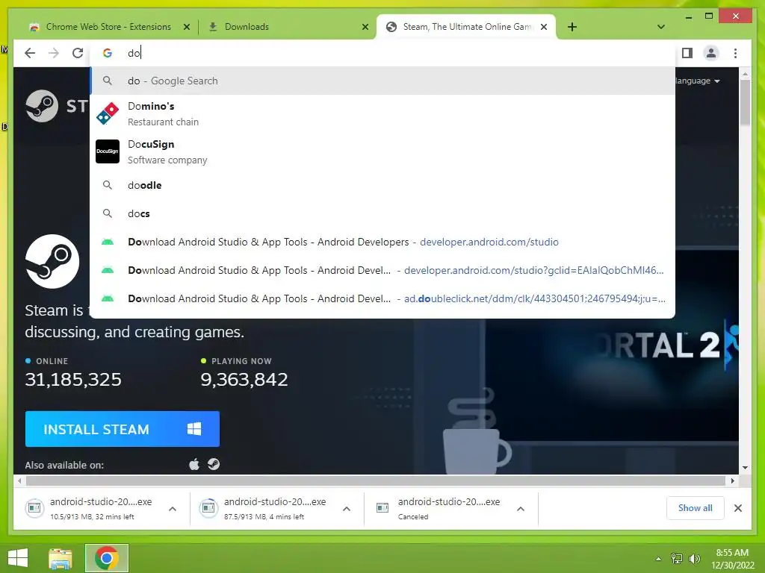The height and width of the screenshot is (573, 765).
Task: Open the Chrome three-dot menu
Action: pos(735,53)
